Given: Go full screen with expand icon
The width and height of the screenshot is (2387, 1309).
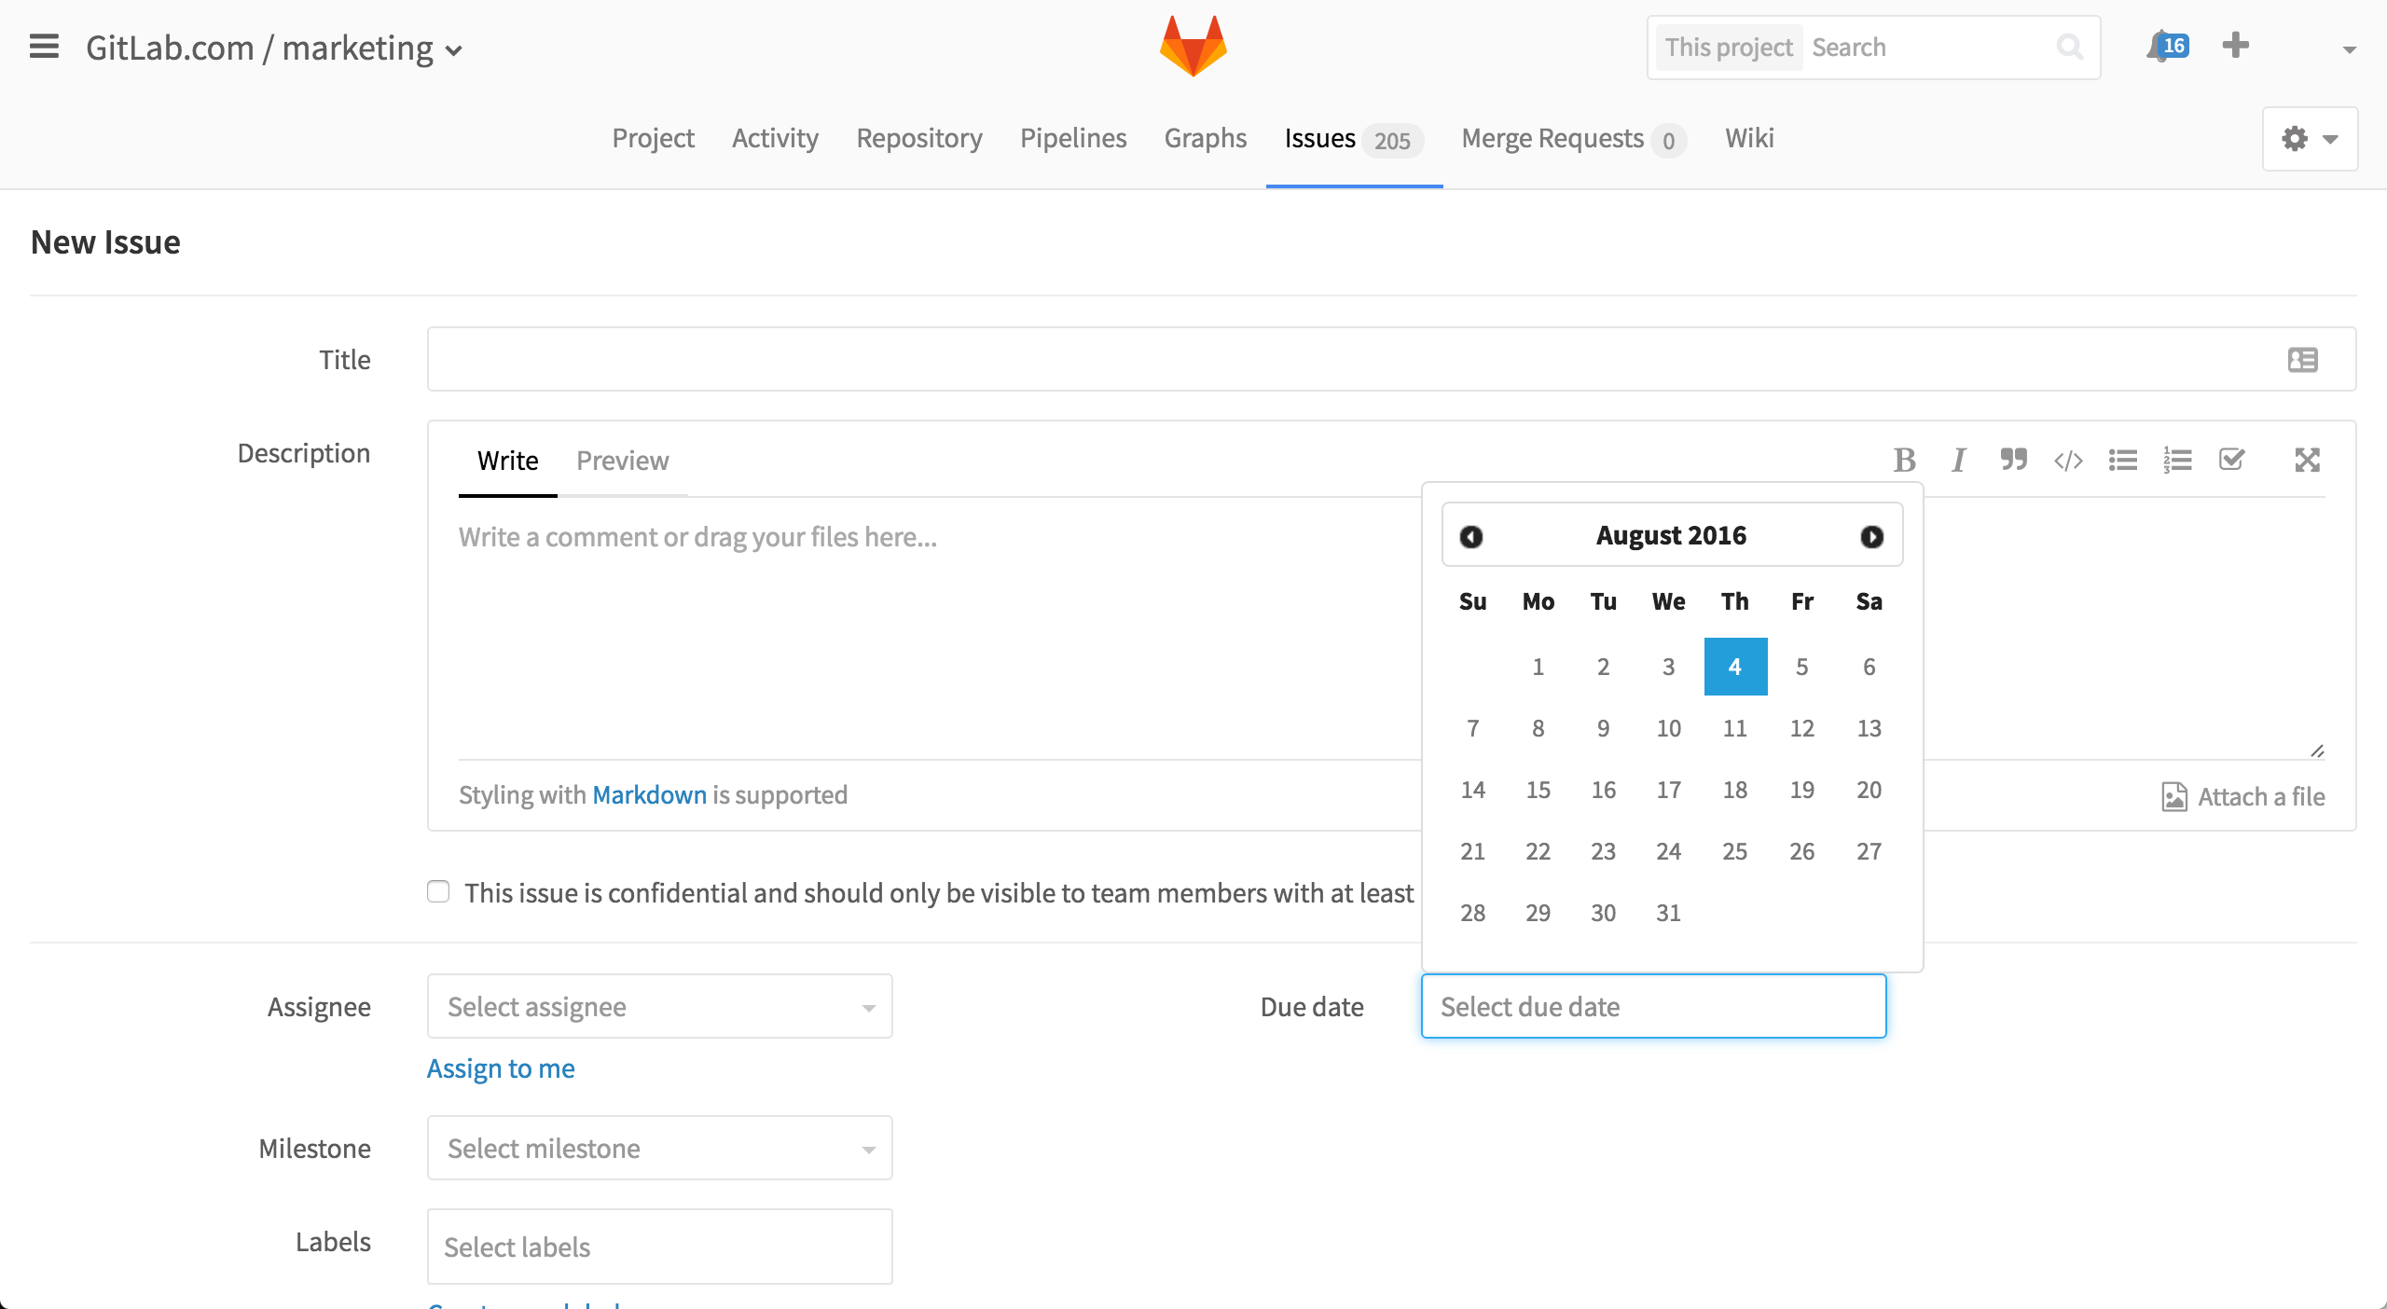Looking at the screenshot, I should (2307, 460).
